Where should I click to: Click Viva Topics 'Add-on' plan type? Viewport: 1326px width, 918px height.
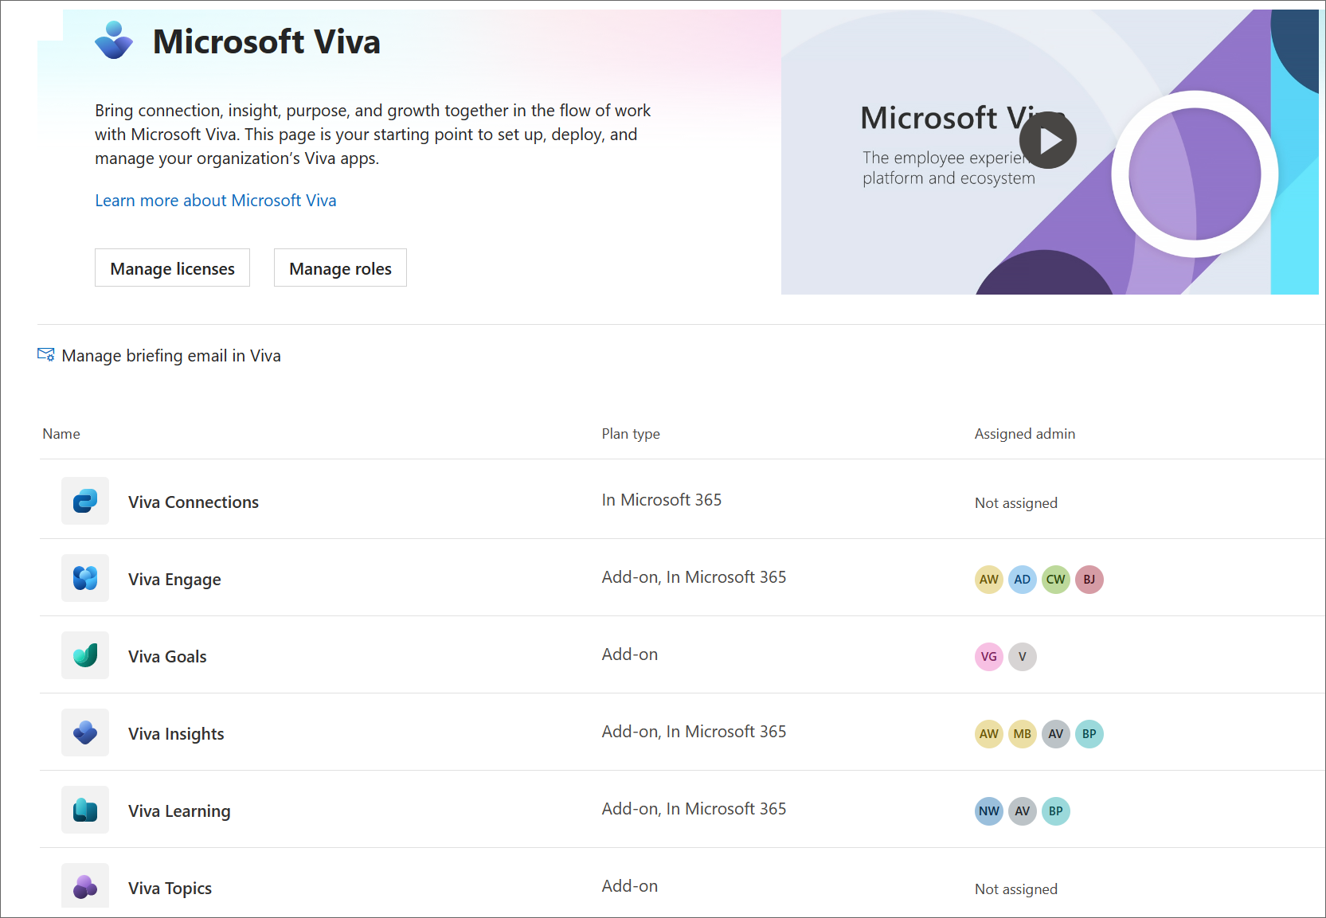pyautogui.click(x=630, y=886)
